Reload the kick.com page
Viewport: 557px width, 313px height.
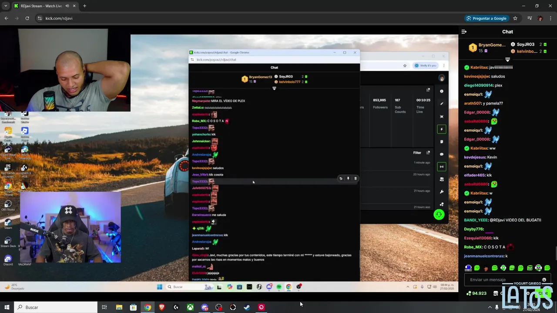click(27, 18)
